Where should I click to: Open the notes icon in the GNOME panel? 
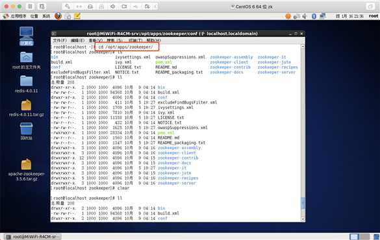coord(77,16)
